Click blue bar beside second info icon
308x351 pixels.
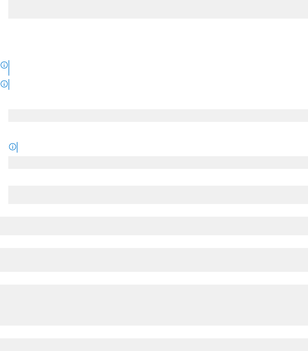[x=9, y=84]
